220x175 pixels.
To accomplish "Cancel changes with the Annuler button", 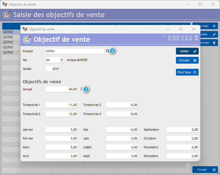I will click(187, 60).
